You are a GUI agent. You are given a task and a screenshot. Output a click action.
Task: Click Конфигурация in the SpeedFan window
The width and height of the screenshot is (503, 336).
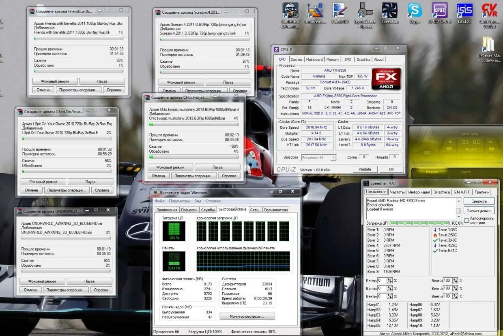[479, 211]
